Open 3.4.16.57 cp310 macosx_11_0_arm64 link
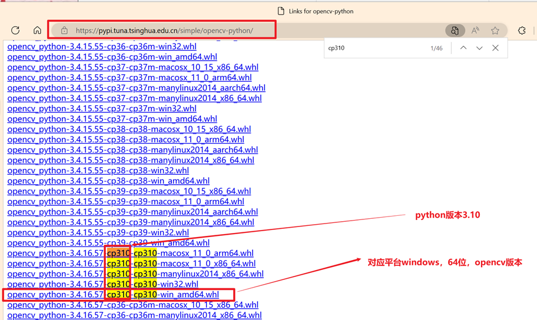537x320 pixels. pos(130,254)
